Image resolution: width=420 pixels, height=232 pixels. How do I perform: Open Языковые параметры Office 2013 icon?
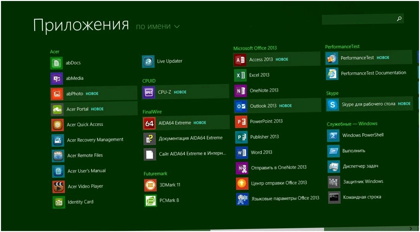[242, 199]
